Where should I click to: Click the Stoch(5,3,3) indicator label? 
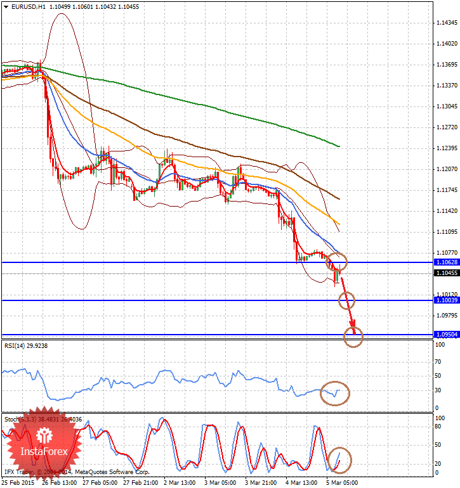click(43, 419)
